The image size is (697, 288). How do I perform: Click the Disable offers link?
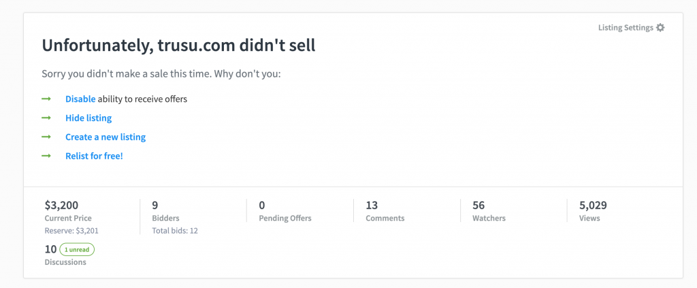80,99
